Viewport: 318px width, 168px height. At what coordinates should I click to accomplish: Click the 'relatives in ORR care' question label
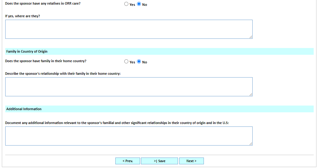coord(43,4)
